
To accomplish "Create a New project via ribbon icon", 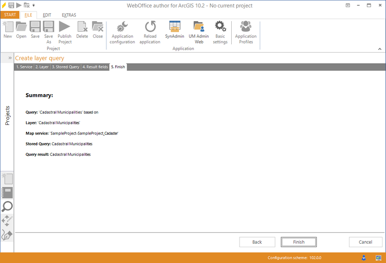I will tap(7, 32).
